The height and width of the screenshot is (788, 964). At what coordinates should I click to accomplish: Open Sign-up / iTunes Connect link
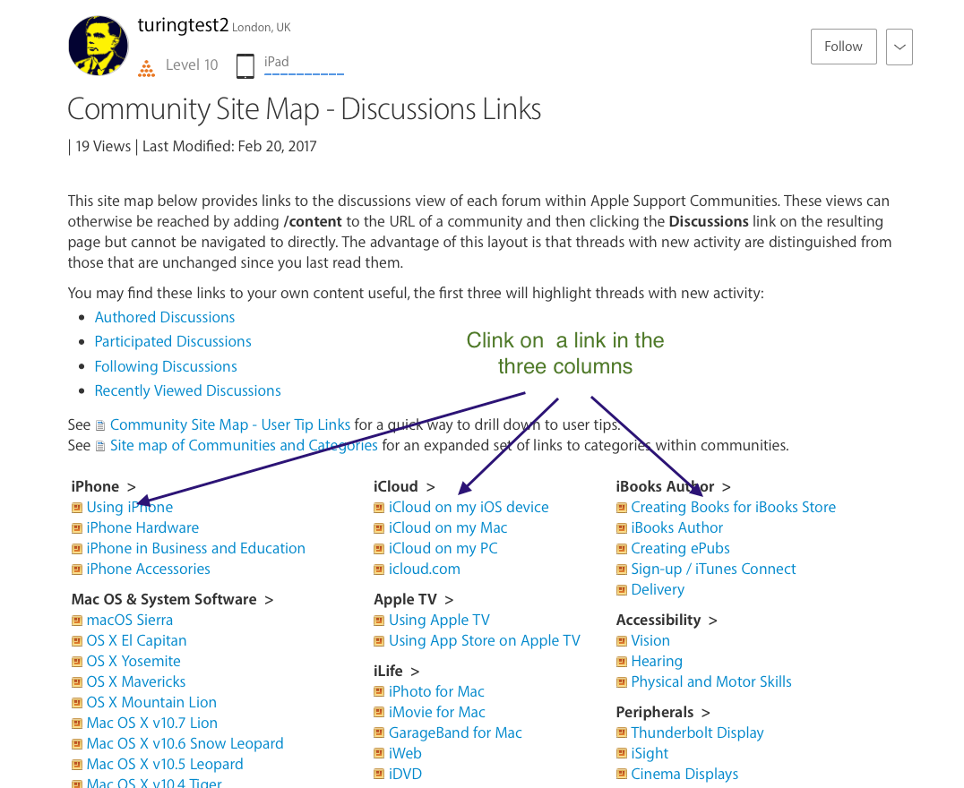(x=713, y=569)
